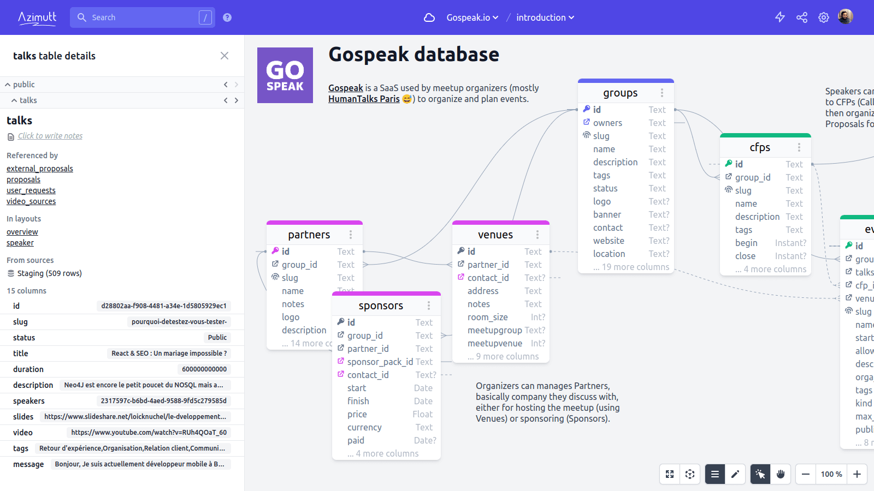
Task: Click the HumanTalks Paris link
Action: (364, 99)
